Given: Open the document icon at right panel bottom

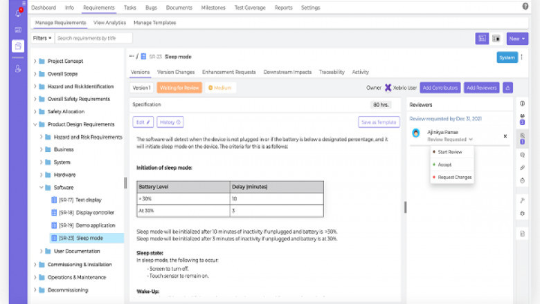Looking at the screenshot, I should [x=523, y=234].
